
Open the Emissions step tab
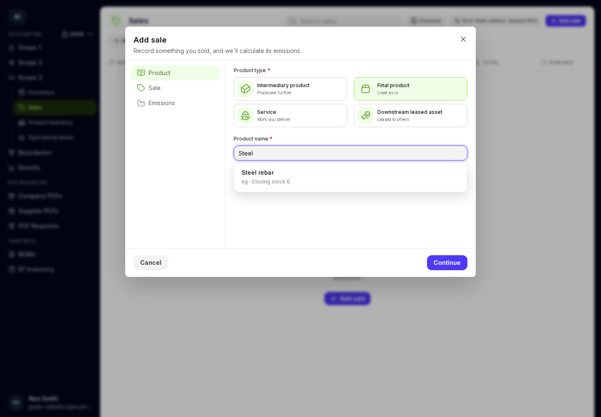[175, 103]
